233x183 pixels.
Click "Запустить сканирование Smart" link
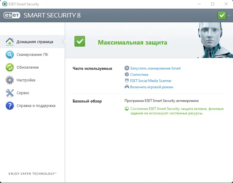click(155, 68)
